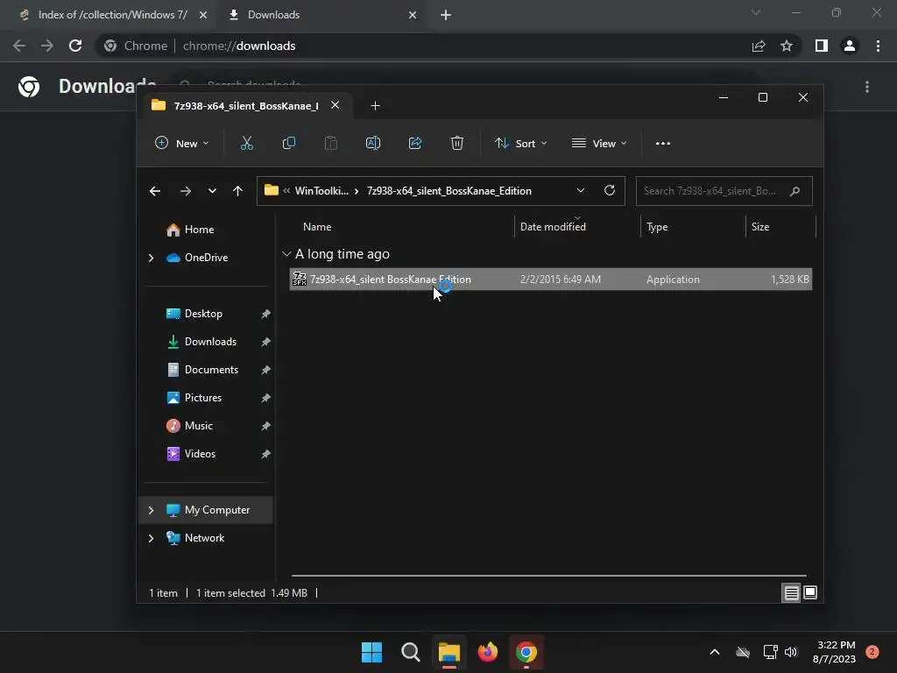Screen dimensions: 897x673
Task: Open the Windows Start menu
Action: click(371, 652)
